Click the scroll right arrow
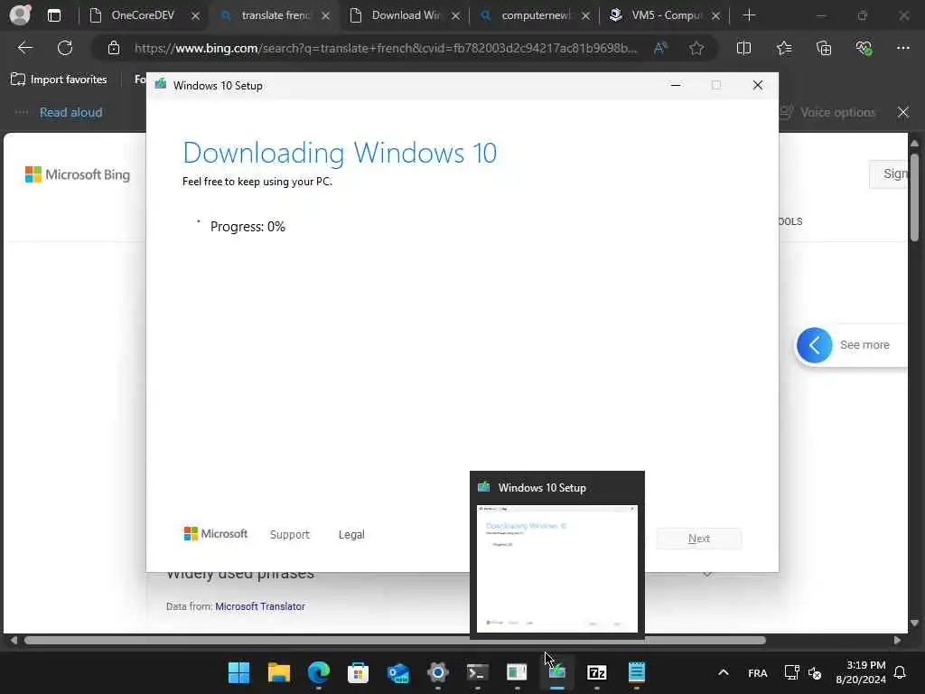The width and height of the screenshot is (925, 694). pos(897,641)
